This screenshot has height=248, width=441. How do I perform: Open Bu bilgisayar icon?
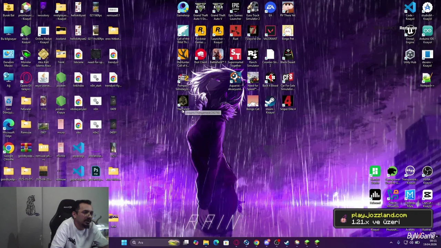tap(9, 33)
